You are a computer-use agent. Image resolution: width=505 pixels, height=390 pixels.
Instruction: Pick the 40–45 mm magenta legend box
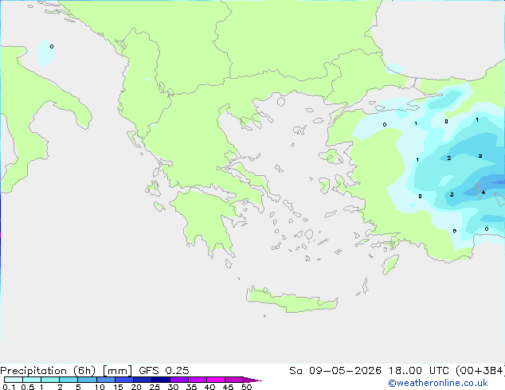(x=216, y=380)
